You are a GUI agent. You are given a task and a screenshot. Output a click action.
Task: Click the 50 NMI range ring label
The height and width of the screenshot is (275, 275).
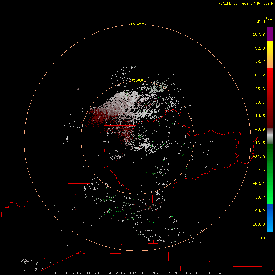click(x=137, y=81)
